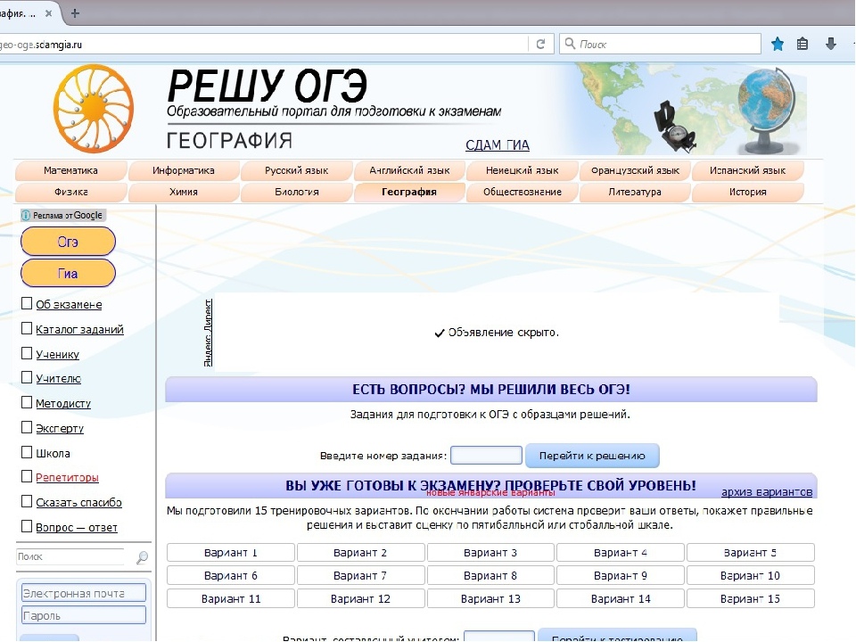Switch to the Математика subject tab
This screenshot has height=642, width=856.
71,170
